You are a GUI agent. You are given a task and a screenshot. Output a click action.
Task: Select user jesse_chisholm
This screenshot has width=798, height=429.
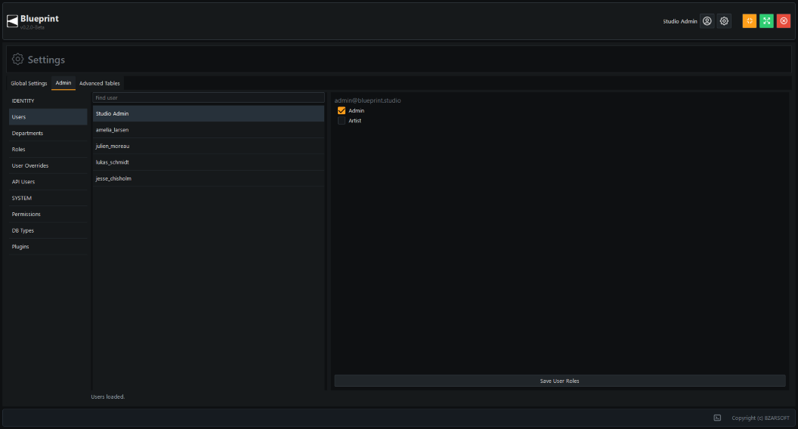click(209, 178)
